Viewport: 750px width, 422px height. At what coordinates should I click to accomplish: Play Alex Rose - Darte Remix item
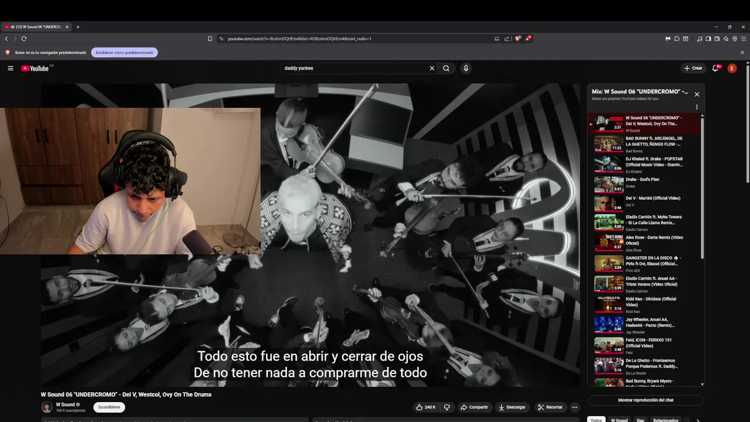tap(645, 243)
